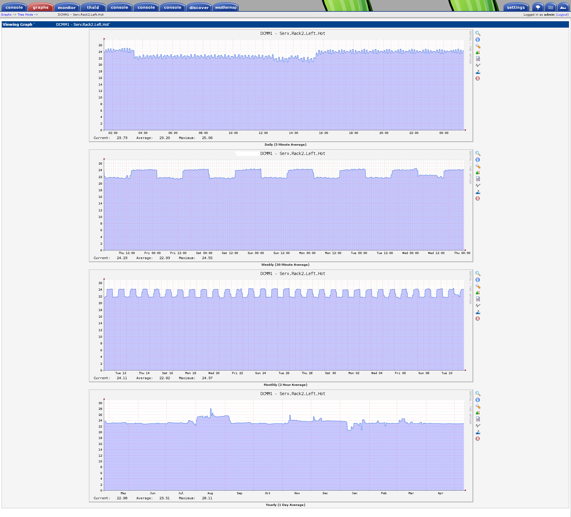This screenshot has height=517, width=571.
Task: Click the zigzag line icon beside the Weekly graph
Action: (478, 186)
